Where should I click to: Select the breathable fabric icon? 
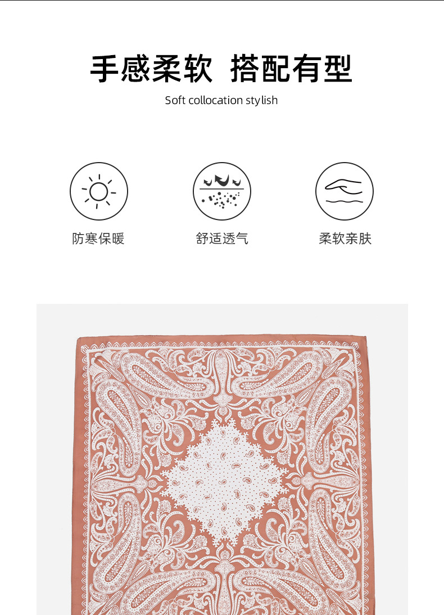click(x=222, y=191)
